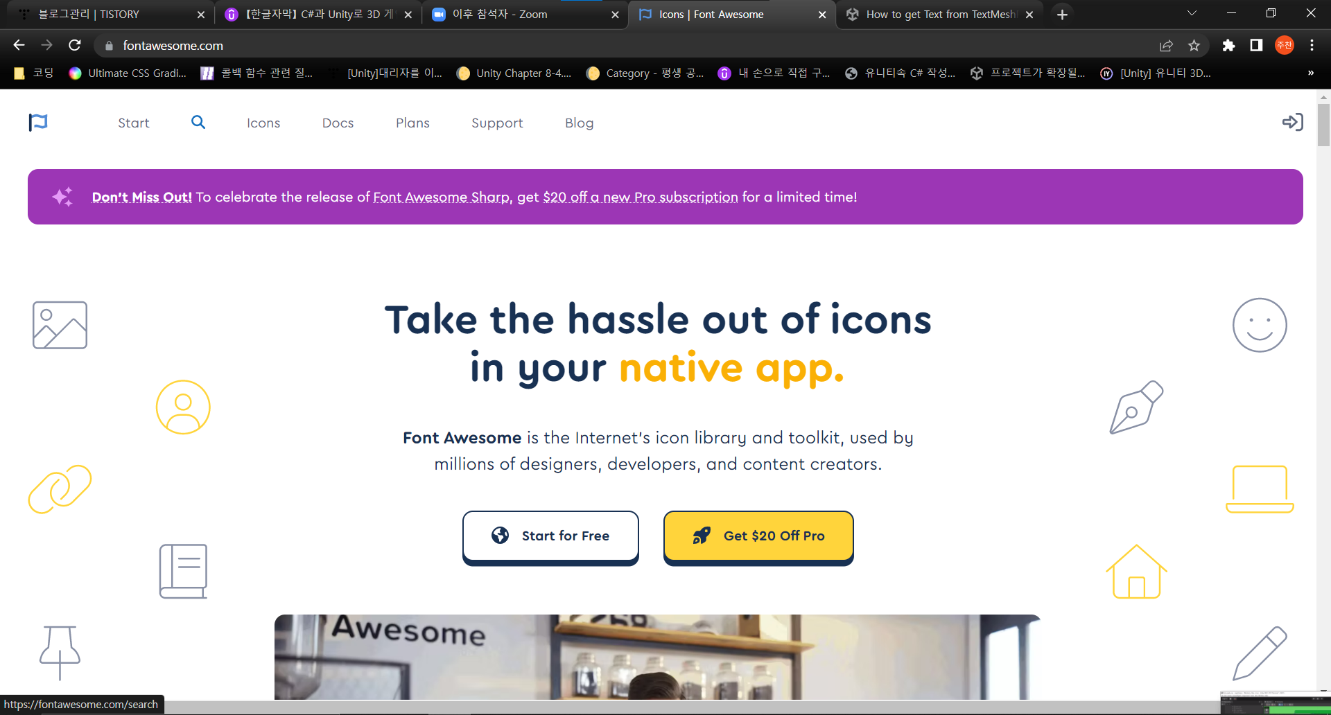Click the Font Awesome flag logo
Image resolution: width=1331 pixels, height=715 pixels.
point(38,123)
